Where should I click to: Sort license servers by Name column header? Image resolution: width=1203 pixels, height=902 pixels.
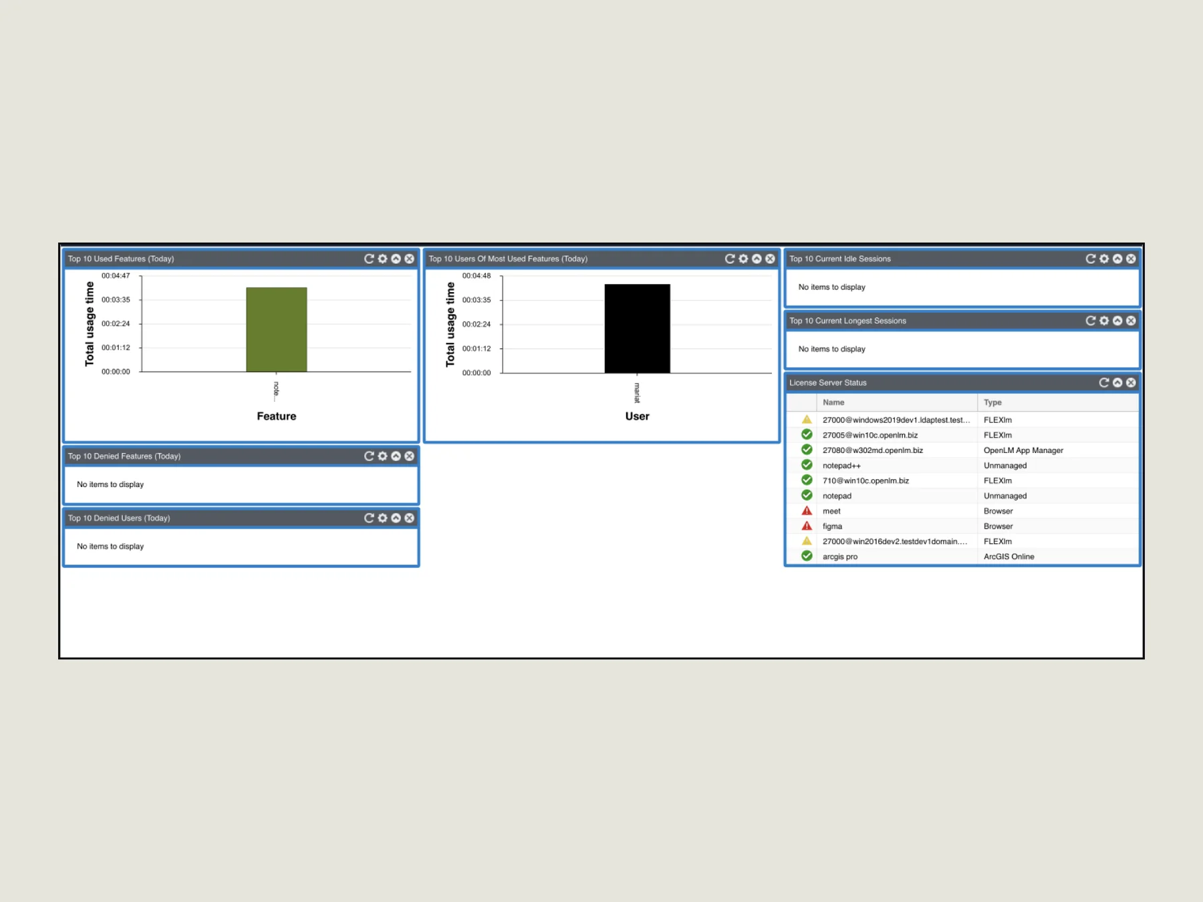(897, 402)
